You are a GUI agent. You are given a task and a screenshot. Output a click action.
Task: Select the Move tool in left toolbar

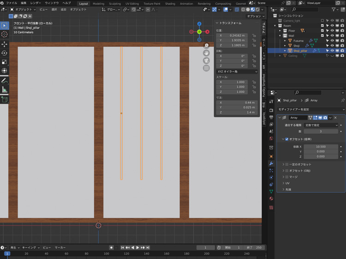click(5, 44)
